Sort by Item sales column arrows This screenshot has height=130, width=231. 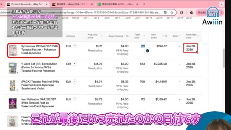coord(163,36)
